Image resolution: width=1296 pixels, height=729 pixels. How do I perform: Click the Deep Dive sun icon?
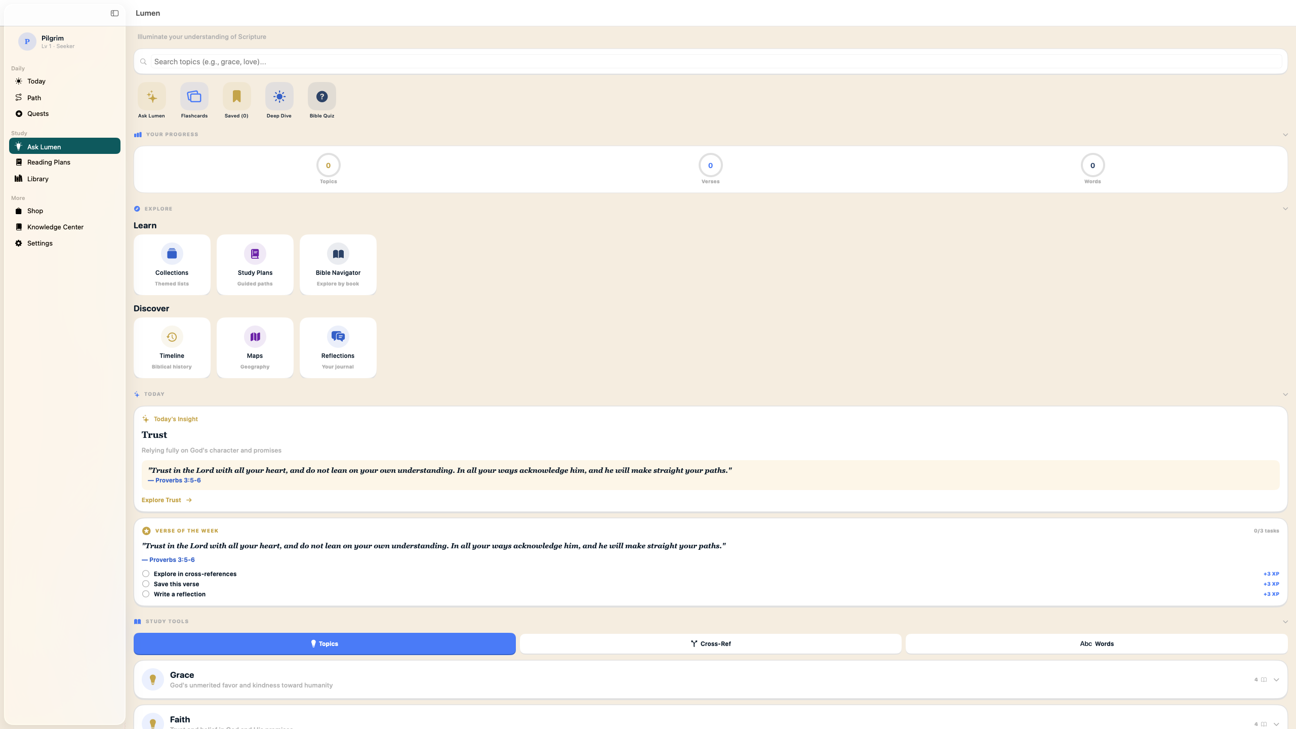point(279,97)
